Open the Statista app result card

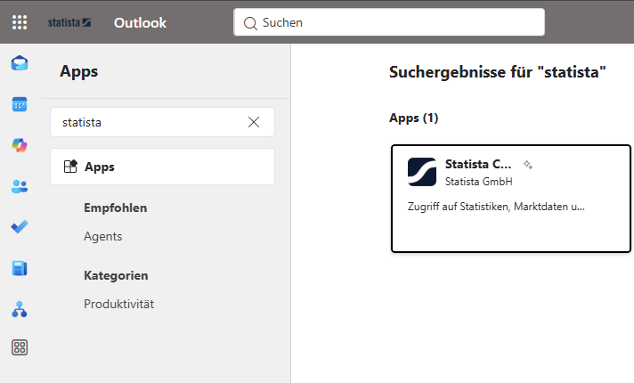click(x=511, y=199)
